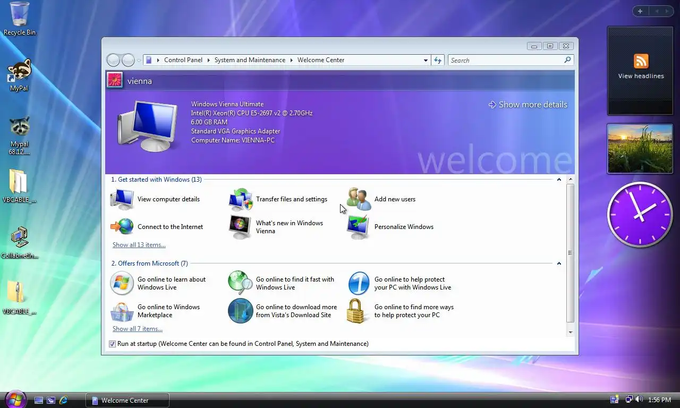The height and width of the screenshot is (408, 680).
Task: Click the refresh button beside address bar
Action: [438, 60]
